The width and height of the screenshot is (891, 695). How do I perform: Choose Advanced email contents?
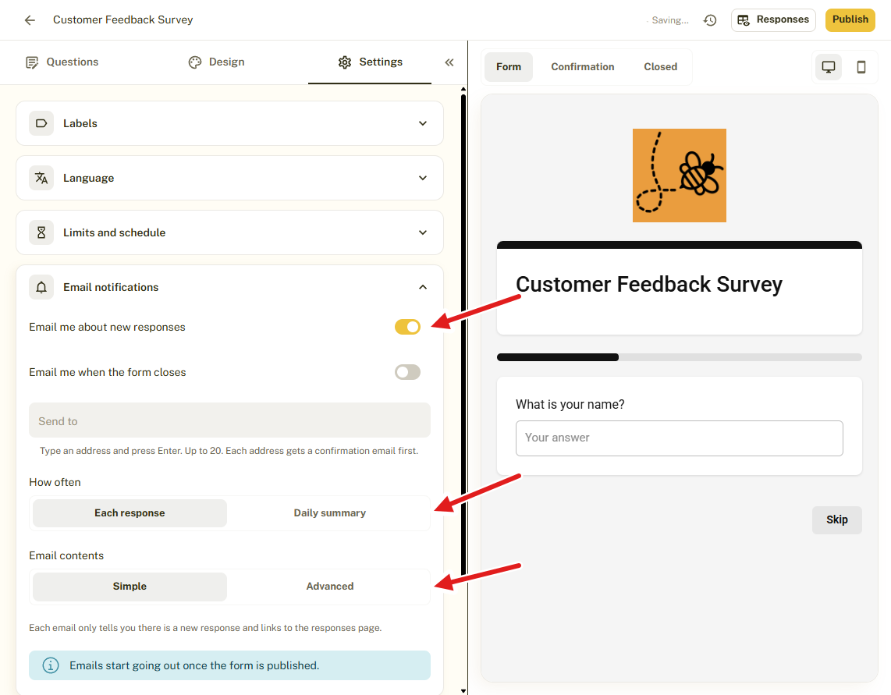click(329, 587)
